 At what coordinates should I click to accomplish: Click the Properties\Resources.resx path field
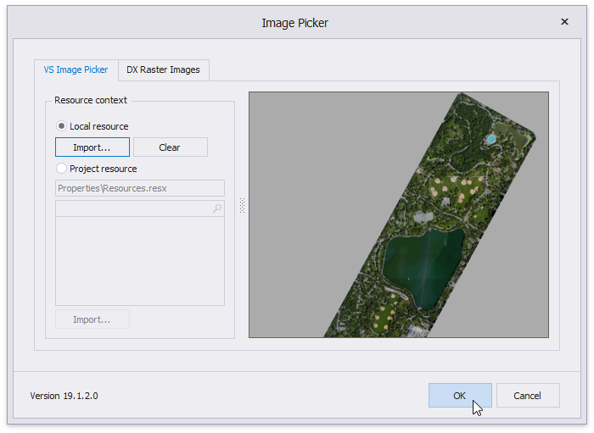(139, 188)
